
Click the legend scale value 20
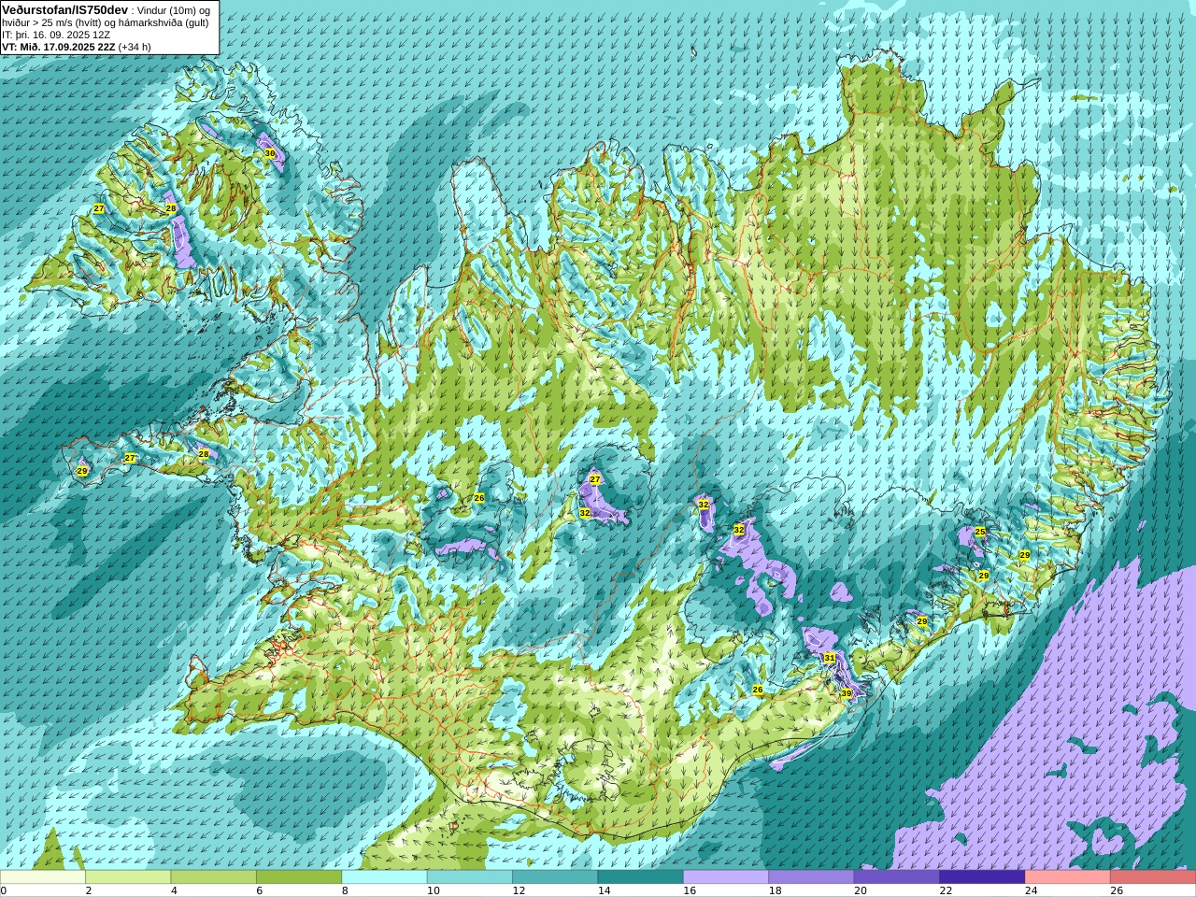[x=861, y=891]
